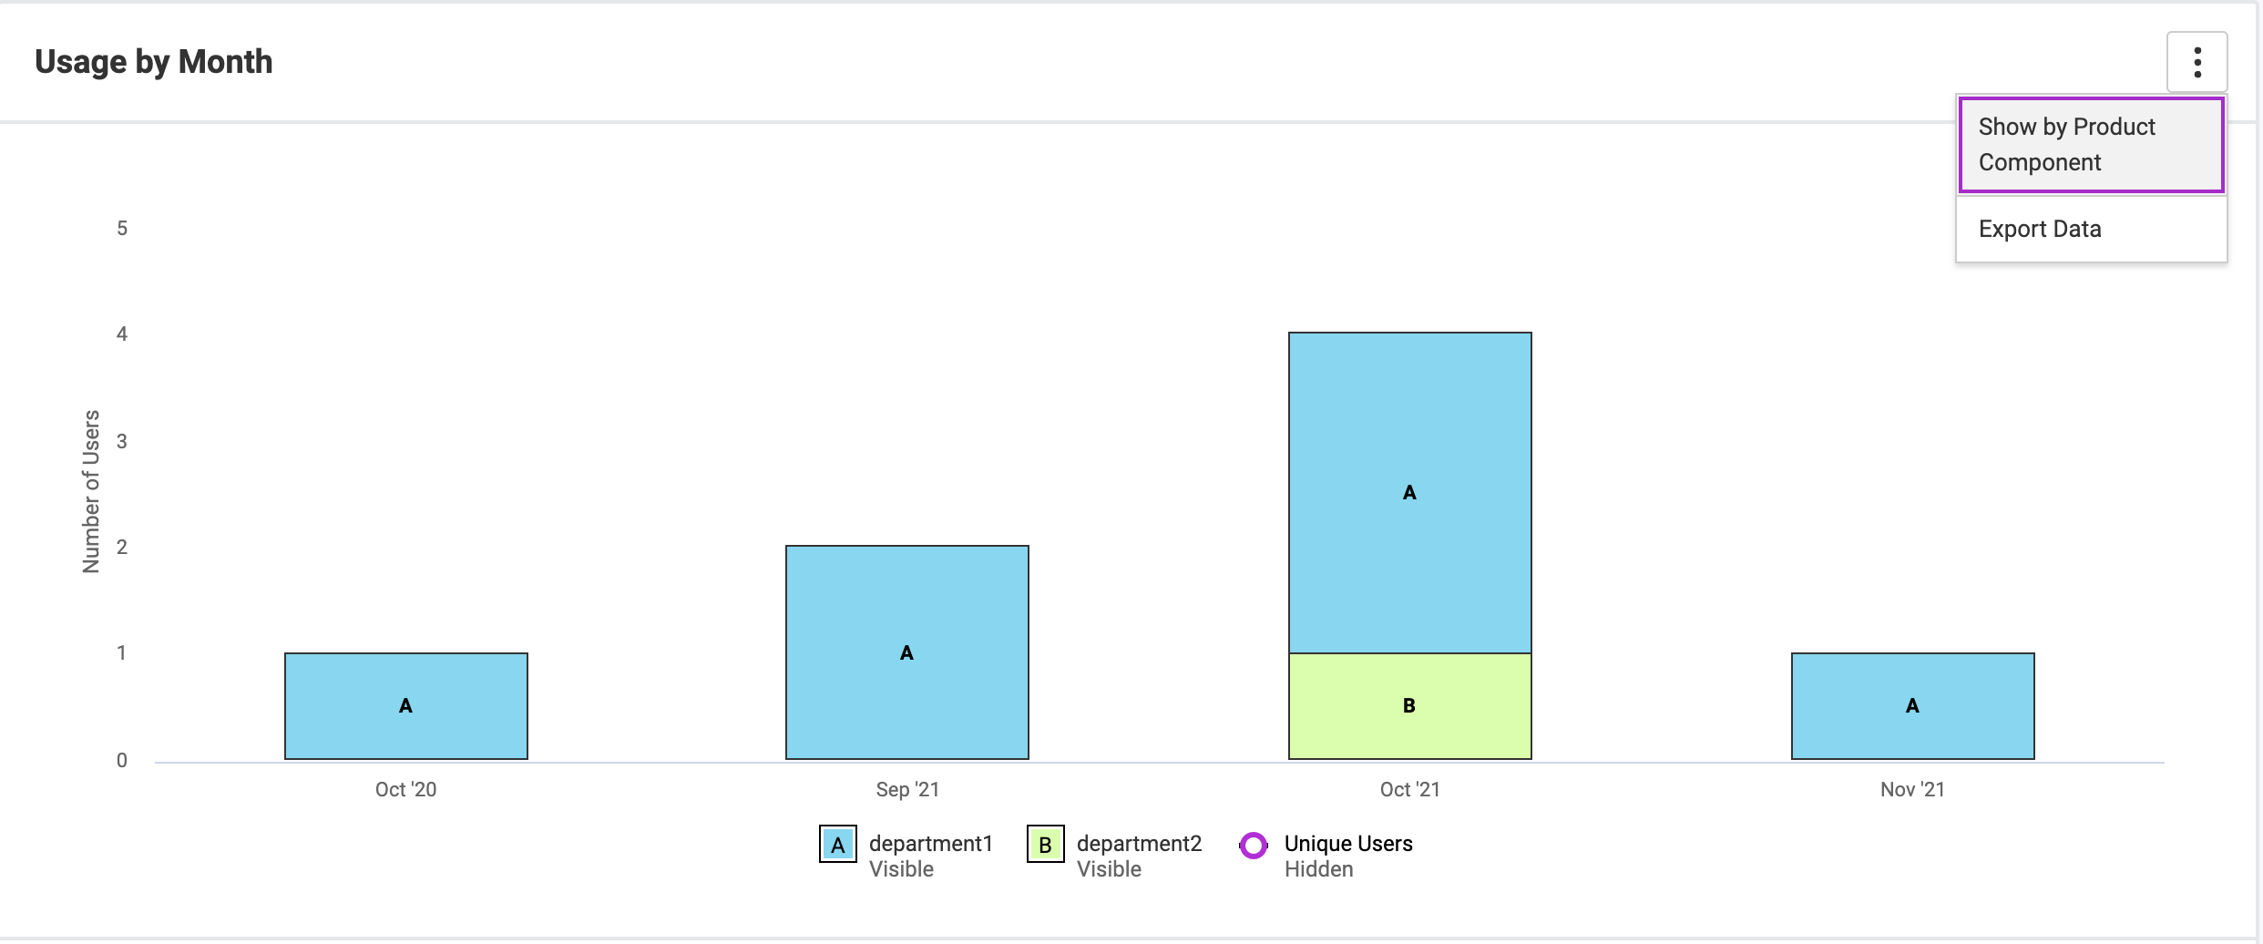Click the Oct '21 axis label
2263x944 pixels.
(x=1409, y=790)
